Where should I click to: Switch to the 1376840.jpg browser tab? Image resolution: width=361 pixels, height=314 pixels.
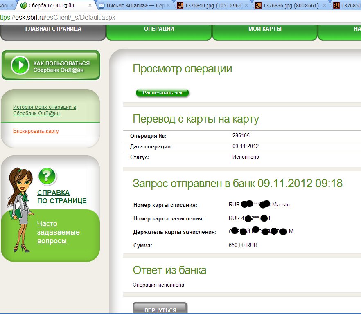(213, 5)
